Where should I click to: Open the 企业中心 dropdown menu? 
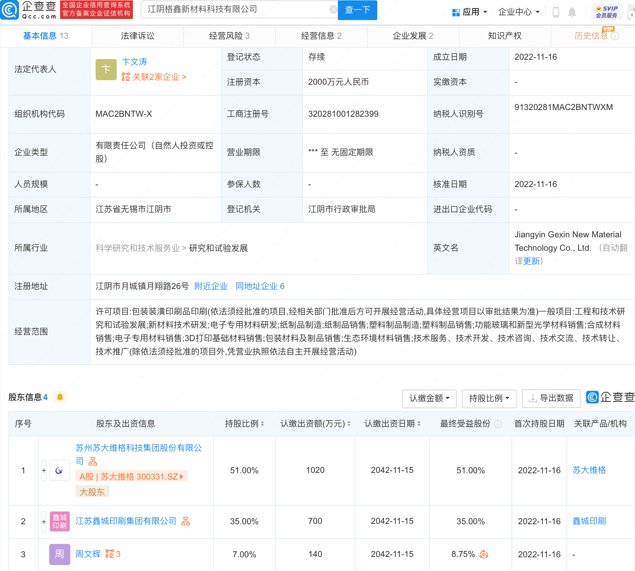pos(519,12)
